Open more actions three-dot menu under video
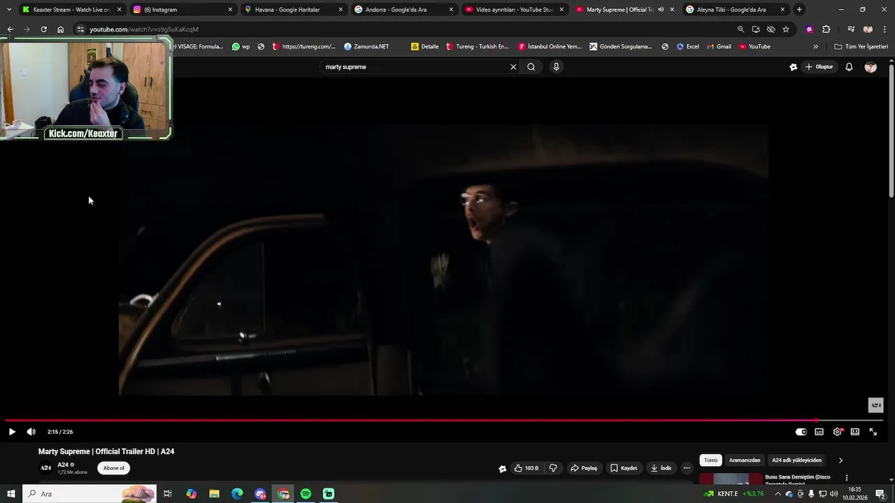This screenshot has width=895, height=503. pyautogui.click(x=687, y=468)
